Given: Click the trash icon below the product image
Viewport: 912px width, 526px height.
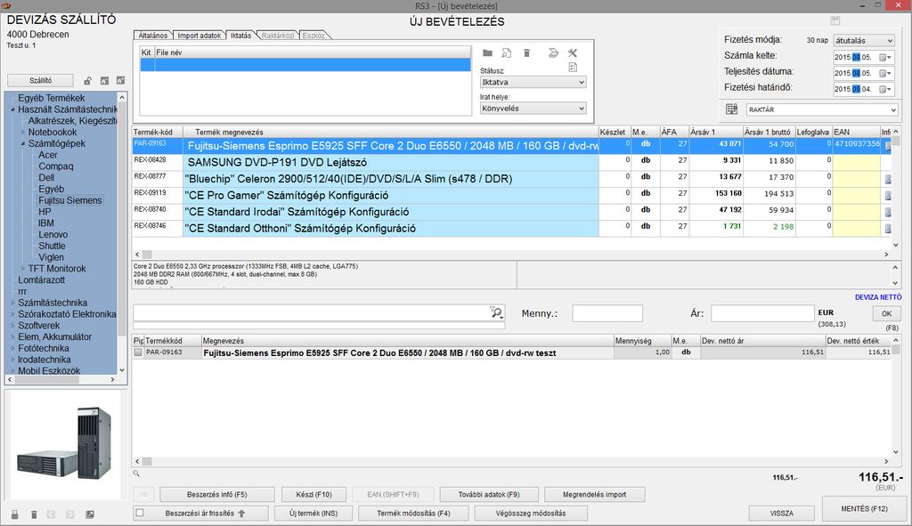Looking at the screenshot, I should click(35, 514).
